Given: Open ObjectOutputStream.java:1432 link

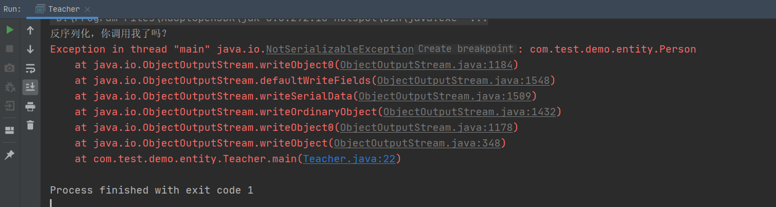Looking at the screenshot, I should 470,112.
